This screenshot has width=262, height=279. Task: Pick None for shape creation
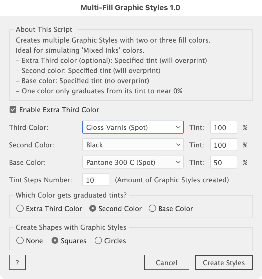tap(20, 241)
